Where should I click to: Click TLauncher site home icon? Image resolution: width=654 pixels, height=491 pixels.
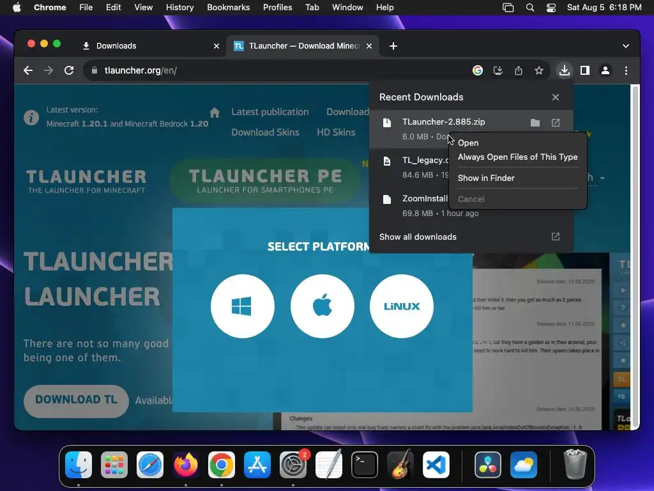point(215,113)
